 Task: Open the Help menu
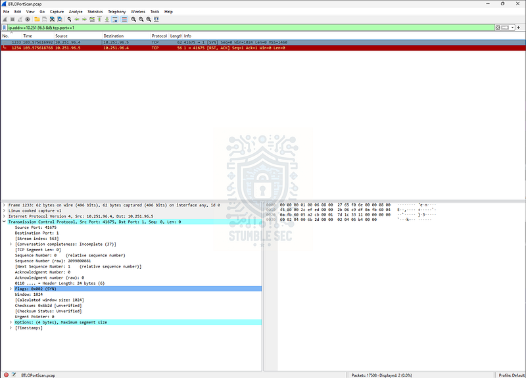tap(168, 11)
